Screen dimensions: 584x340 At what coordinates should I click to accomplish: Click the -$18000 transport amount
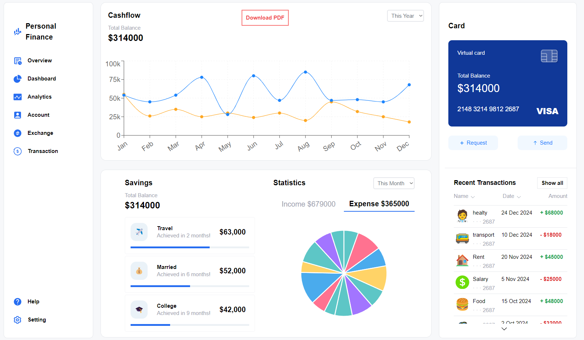click(551, 235)
